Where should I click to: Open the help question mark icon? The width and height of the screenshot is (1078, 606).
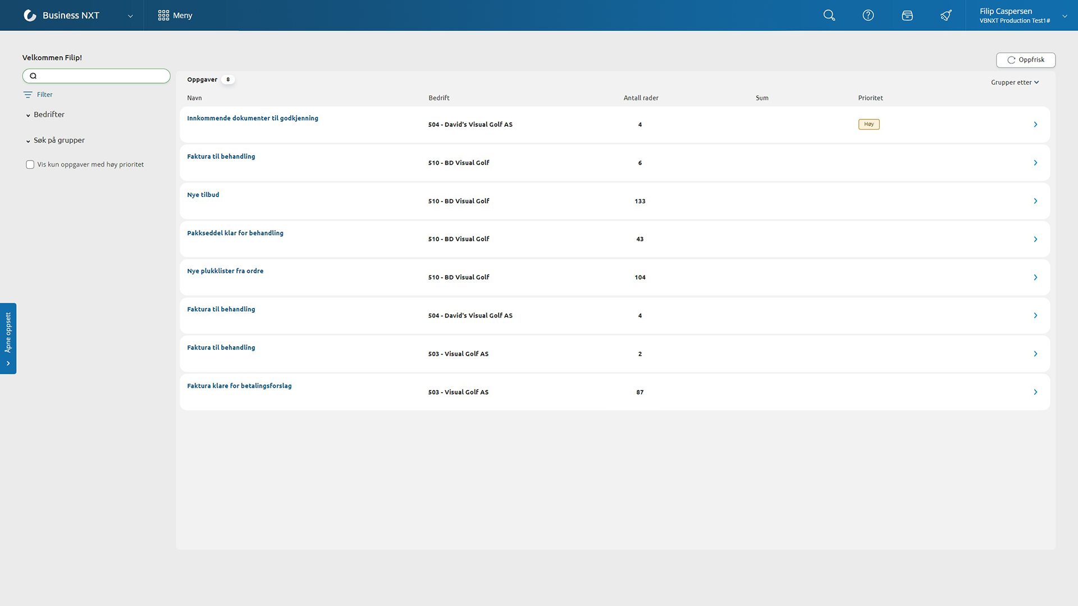(x=868, y=15)
